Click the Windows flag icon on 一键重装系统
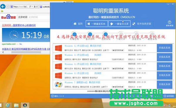176x108 pixels. 89,24
